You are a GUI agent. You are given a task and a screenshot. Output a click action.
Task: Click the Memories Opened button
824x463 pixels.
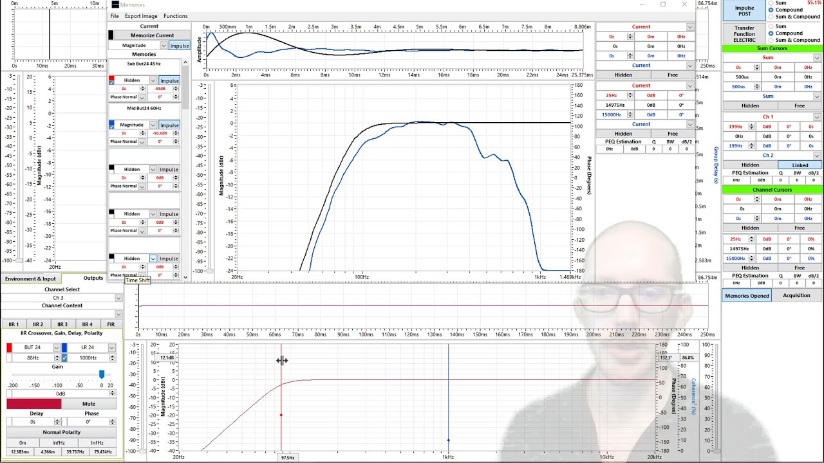pos(747,296)
